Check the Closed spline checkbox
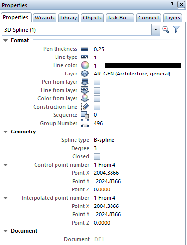 97,156
